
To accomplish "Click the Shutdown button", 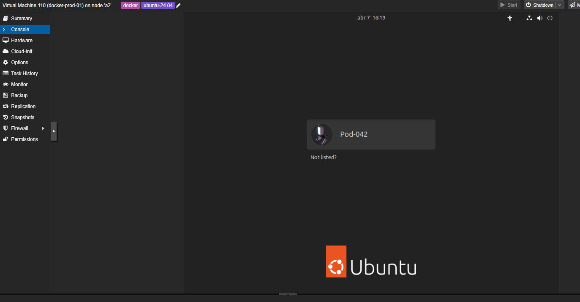I will coord(539,5).
